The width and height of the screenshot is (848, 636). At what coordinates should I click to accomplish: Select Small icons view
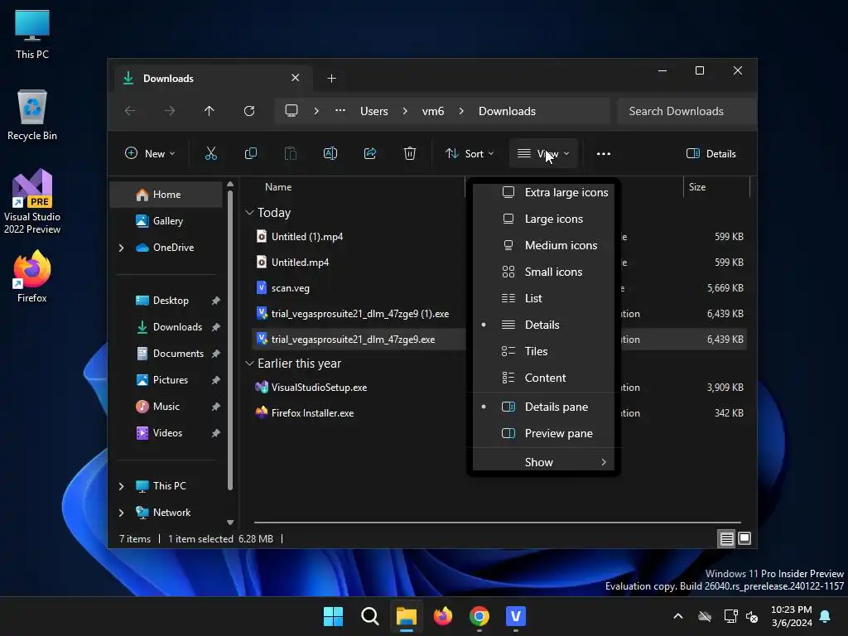(x=543, y=272)
